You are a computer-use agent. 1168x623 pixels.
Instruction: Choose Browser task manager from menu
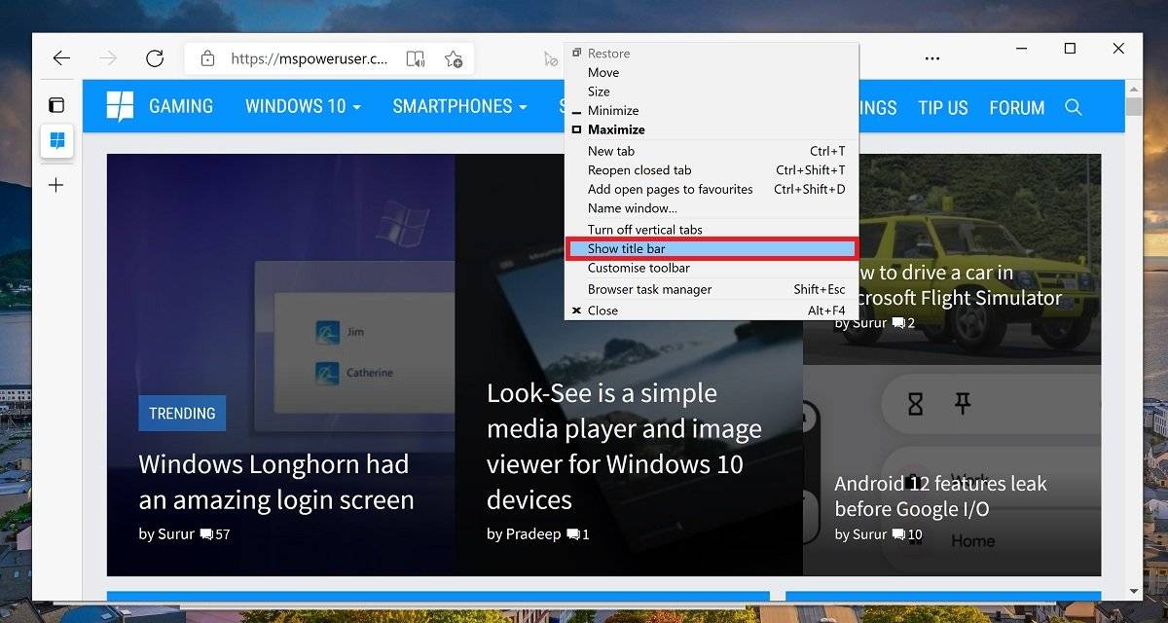pyautogui.click(x=649, y=289)
